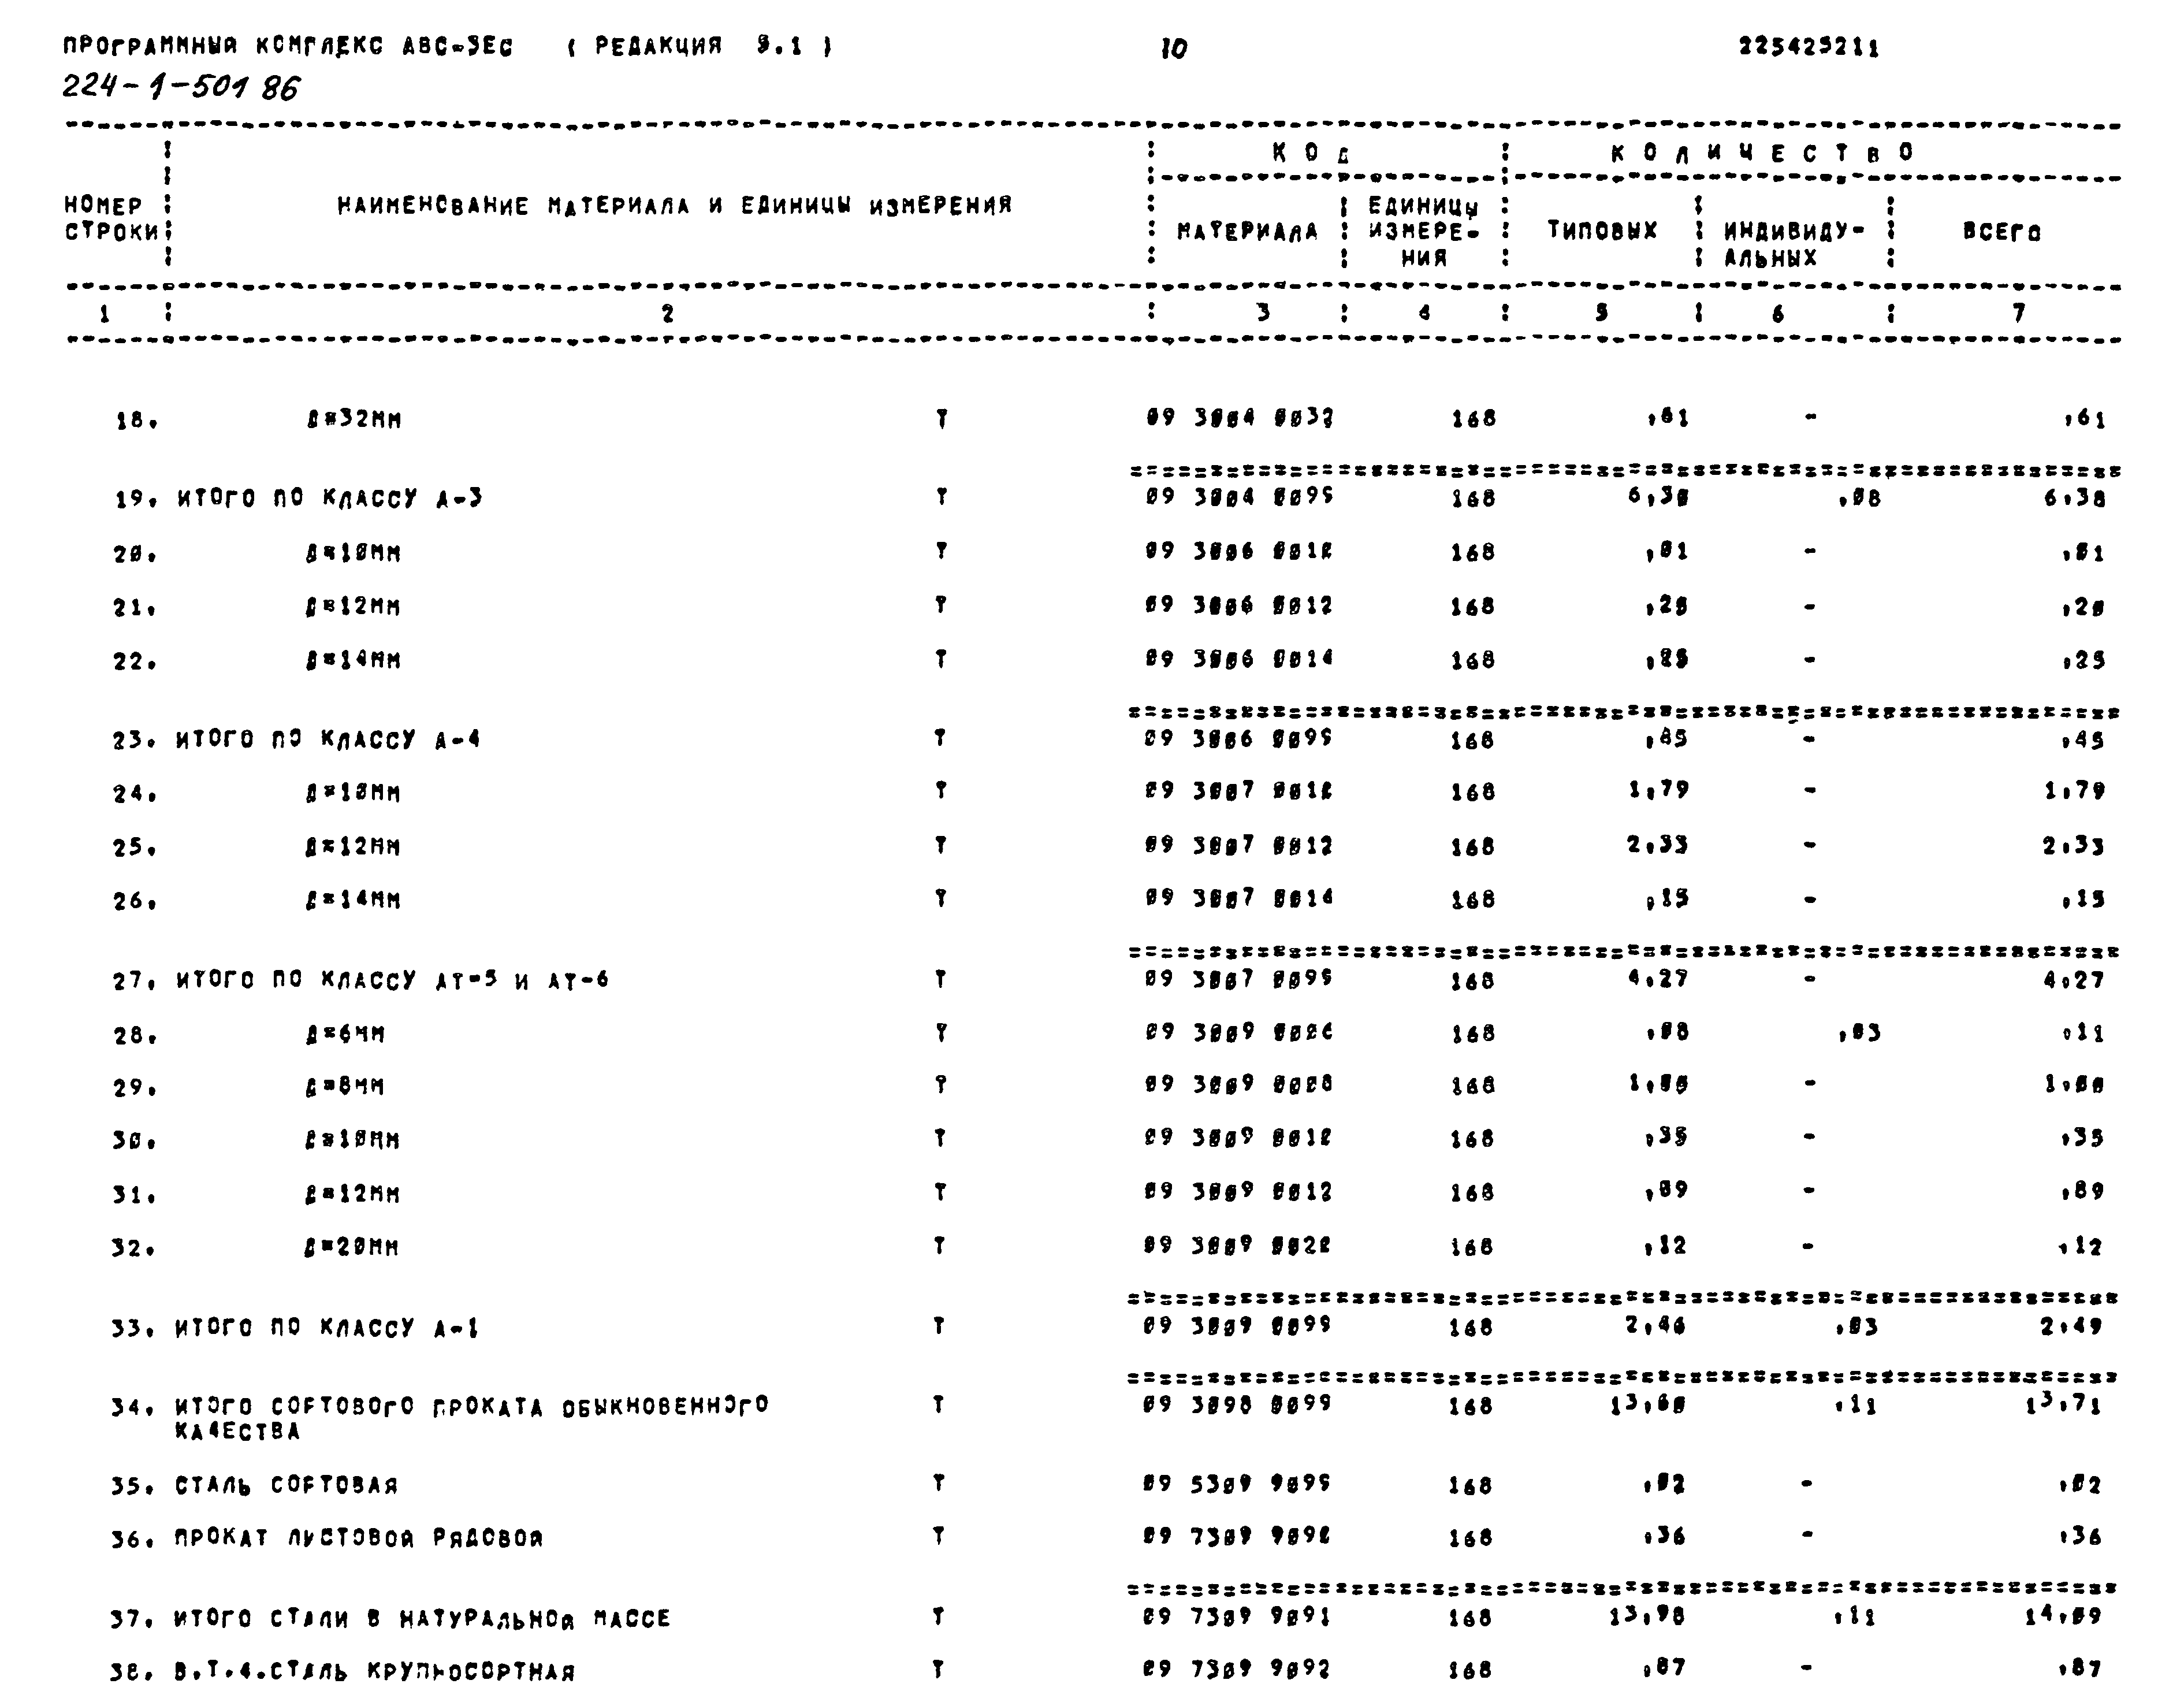Click material code '09 7309 9092'
Screen dimensions: 2184x1706
(1238, 1669)
